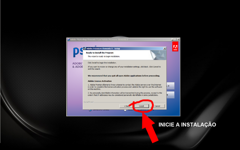Click the globe icon beside Browse DVD Contents
This screenshot has height=150, width=240.
[x=90, y=110]
